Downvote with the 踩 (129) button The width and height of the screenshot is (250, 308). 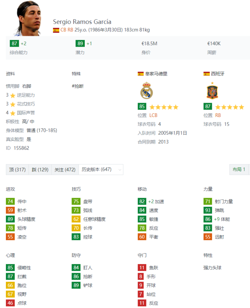40,169
